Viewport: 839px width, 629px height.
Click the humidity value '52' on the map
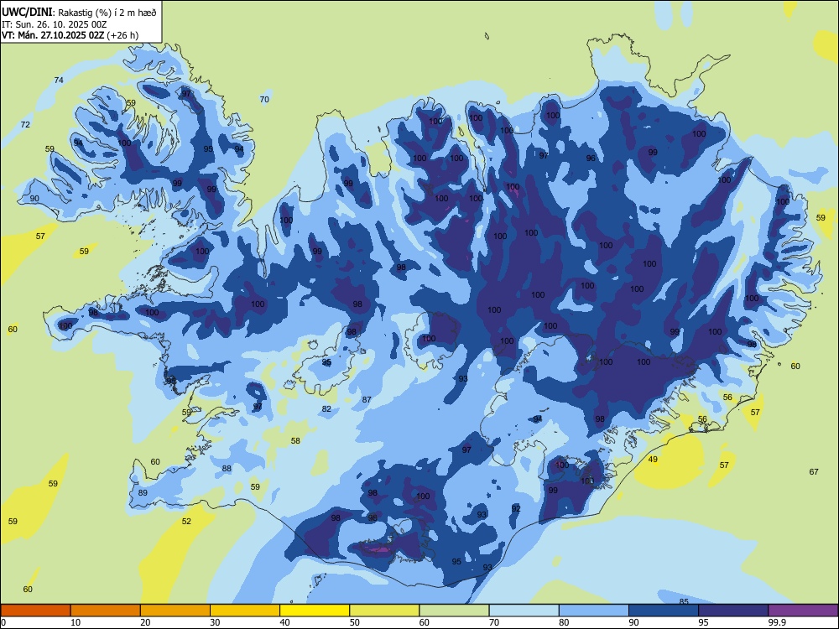(186, 521)
